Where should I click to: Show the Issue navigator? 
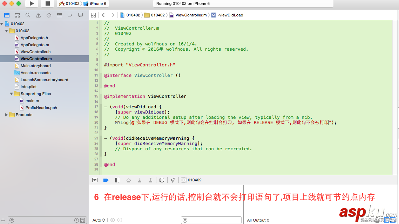click(38, 15)
